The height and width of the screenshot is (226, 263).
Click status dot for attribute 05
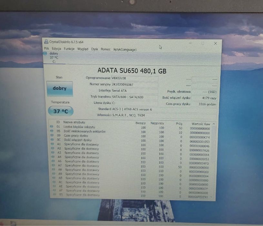point(52,131)
